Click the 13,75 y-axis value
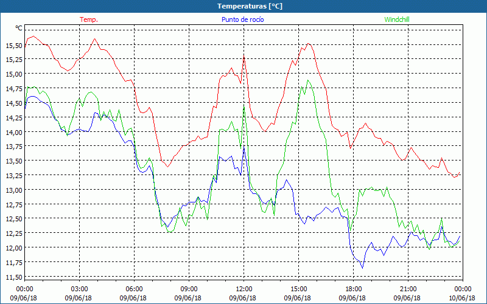This screenshot has width=487, height=304. [14, 147]
